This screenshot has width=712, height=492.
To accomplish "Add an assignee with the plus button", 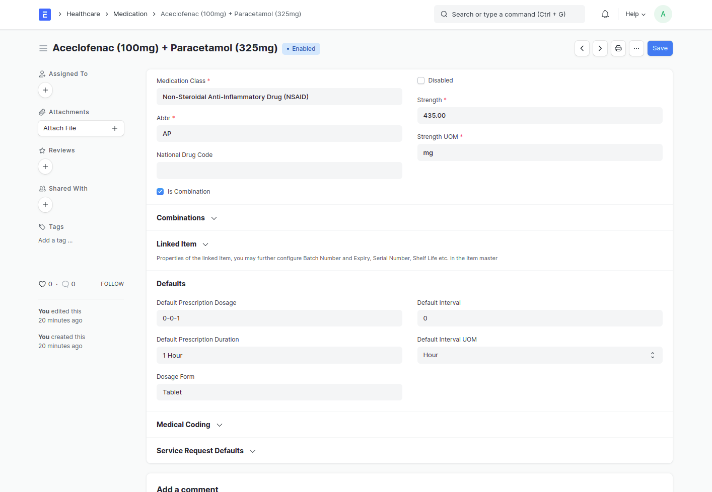I will pos(45,90).
